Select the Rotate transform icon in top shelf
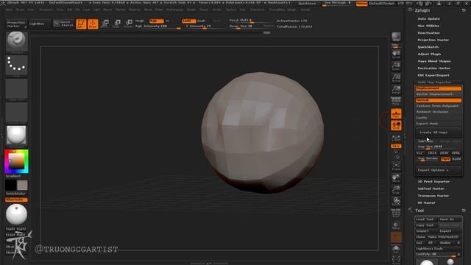471x265 pixels. 128,24
